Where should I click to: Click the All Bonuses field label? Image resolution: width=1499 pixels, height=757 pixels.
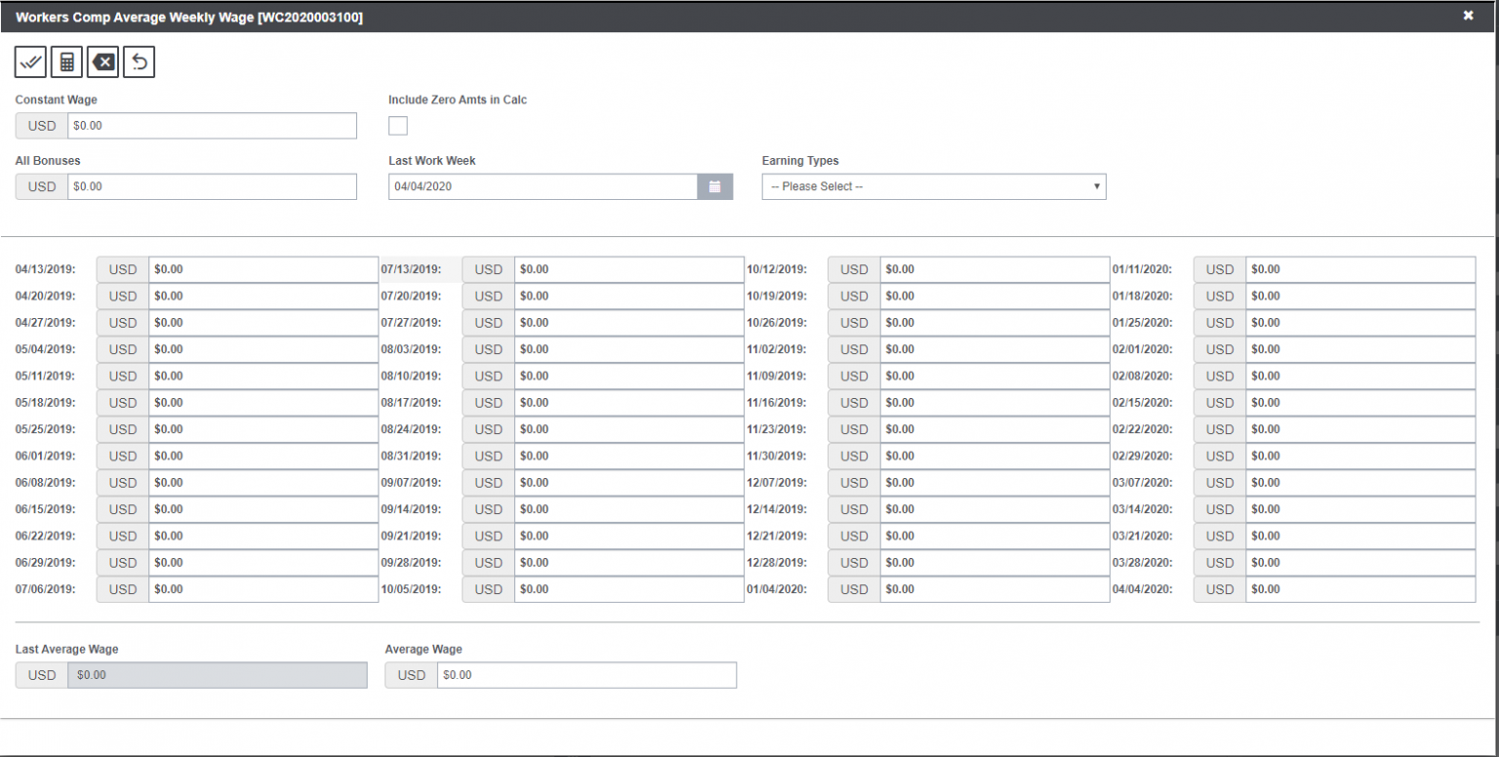(47, 160)
